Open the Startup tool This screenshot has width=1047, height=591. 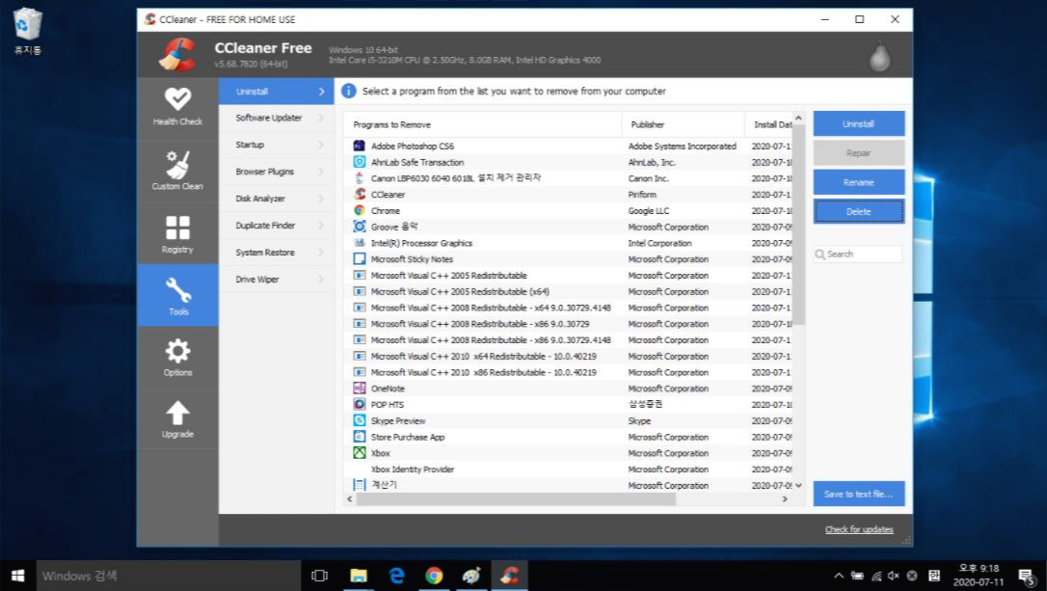pos(277,145)
